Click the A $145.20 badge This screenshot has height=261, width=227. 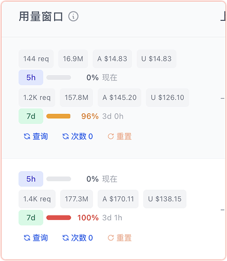tap(119, 98)
